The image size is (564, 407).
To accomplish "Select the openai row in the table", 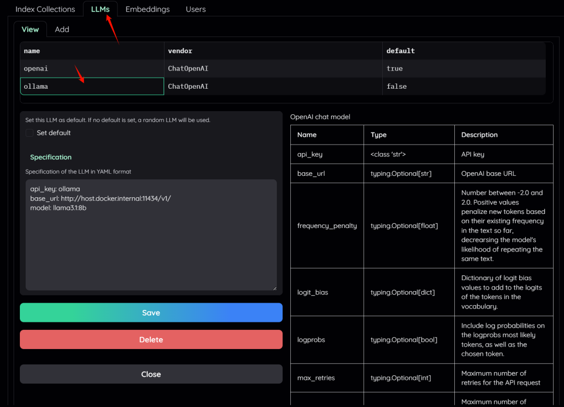I will click(x=92, y=68).
